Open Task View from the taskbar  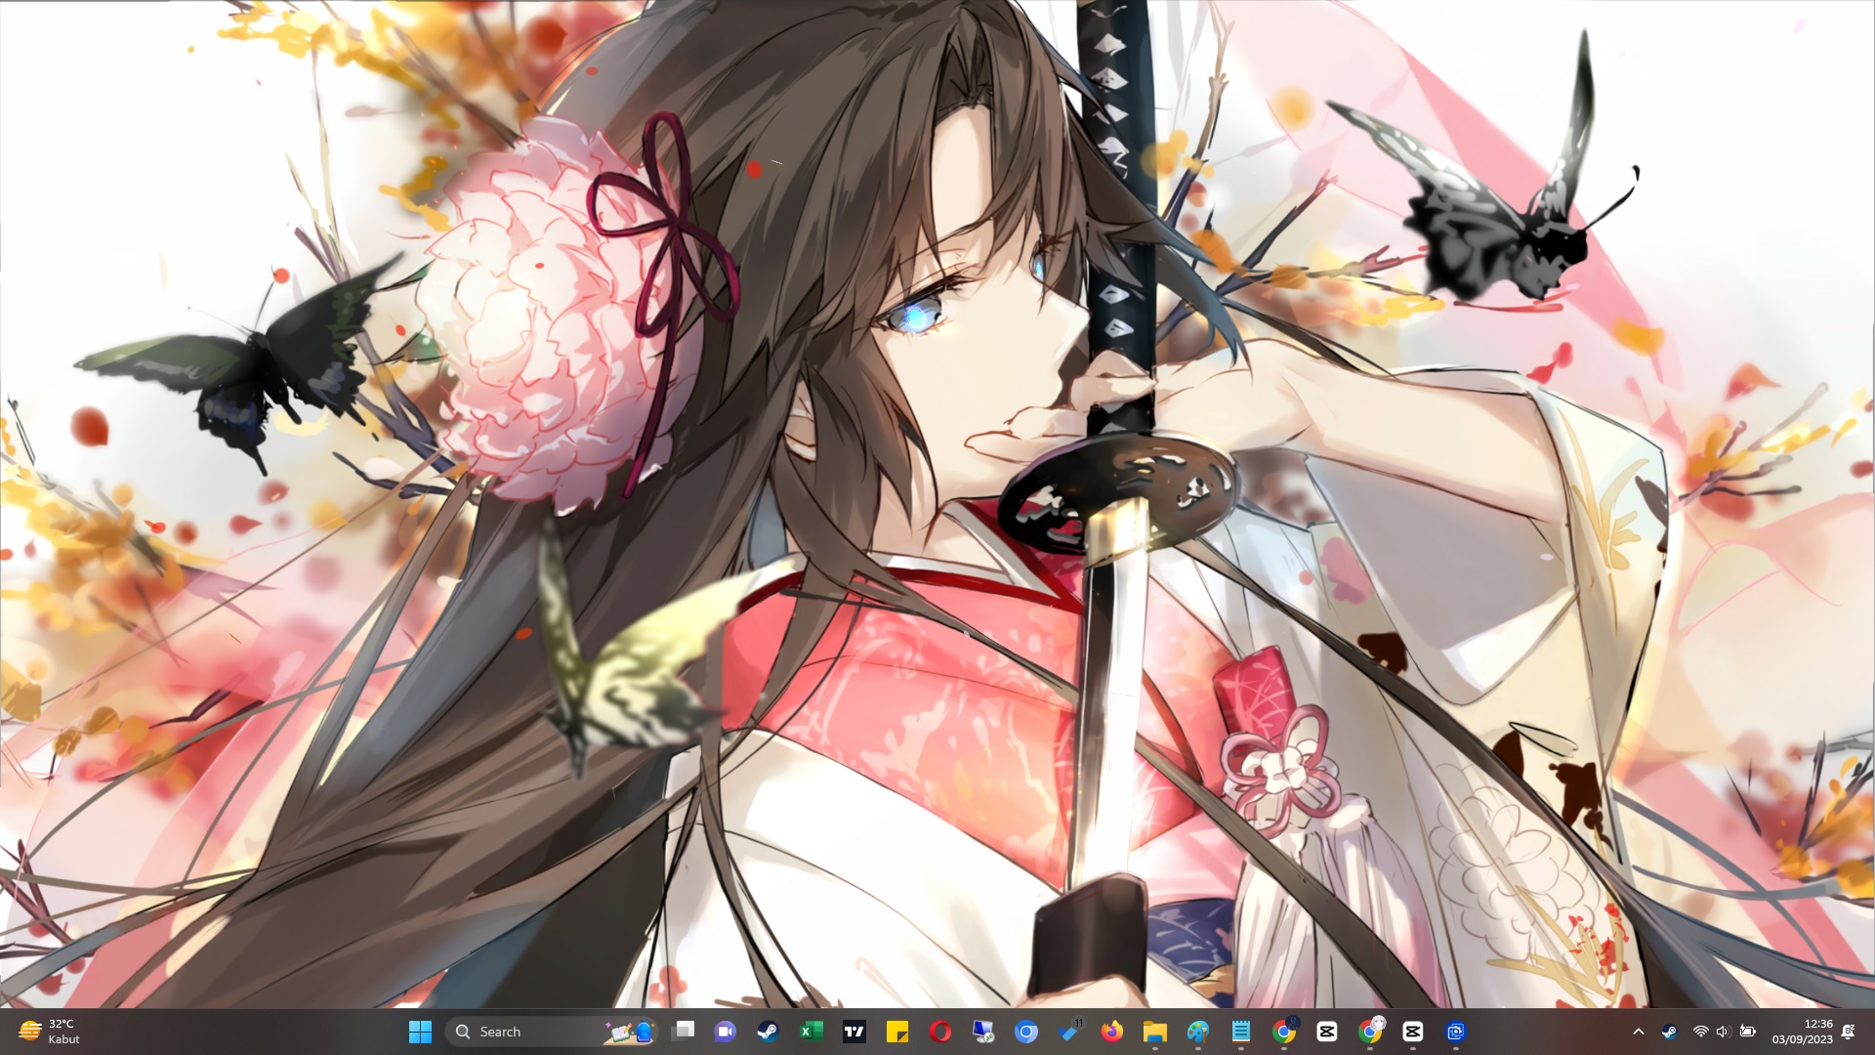(684, 1032)
